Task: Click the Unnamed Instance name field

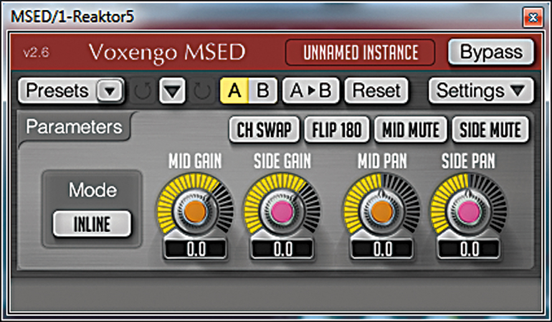Action: click(x=360, y=52)
